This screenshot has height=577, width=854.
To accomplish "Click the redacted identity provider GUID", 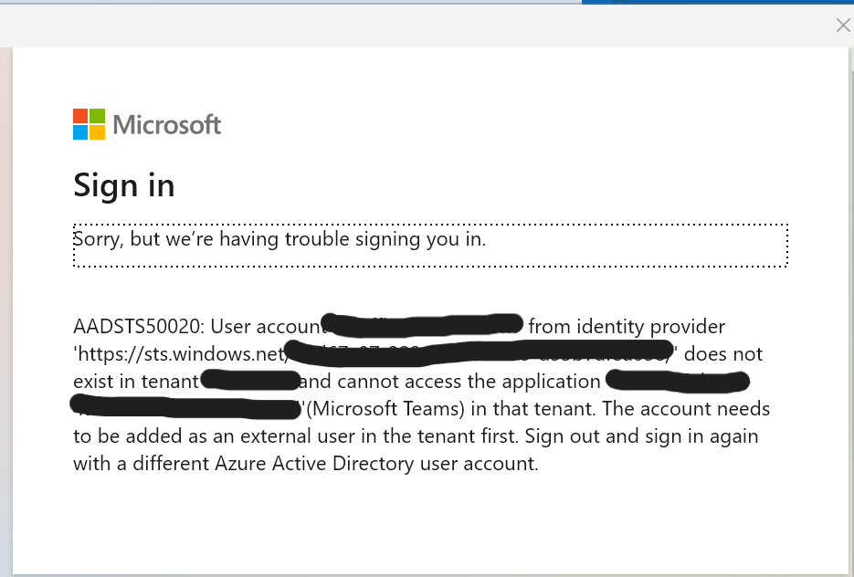I will (x=480, y=351).
